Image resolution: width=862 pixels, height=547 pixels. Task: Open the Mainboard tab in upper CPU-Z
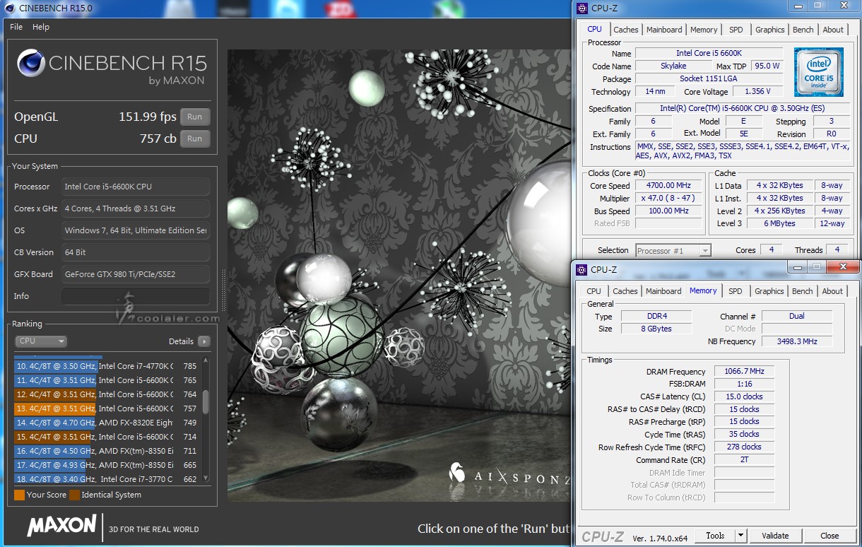point(664,30)
